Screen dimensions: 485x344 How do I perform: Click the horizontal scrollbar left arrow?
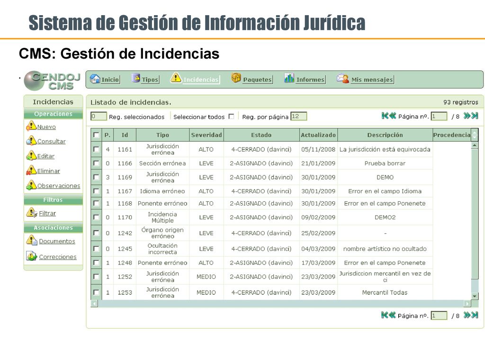pos(94,303)
